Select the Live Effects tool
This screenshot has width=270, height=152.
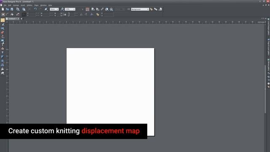pyautogui.click(x=3, y=69)
